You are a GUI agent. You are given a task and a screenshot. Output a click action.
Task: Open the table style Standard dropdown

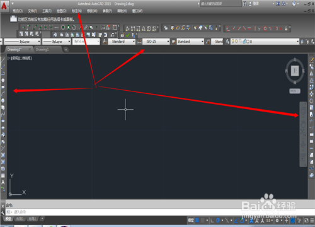pyautogui.click(x=190, y=42)
